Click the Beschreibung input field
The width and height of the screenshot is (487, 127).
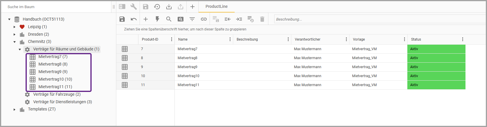(378, 19)
